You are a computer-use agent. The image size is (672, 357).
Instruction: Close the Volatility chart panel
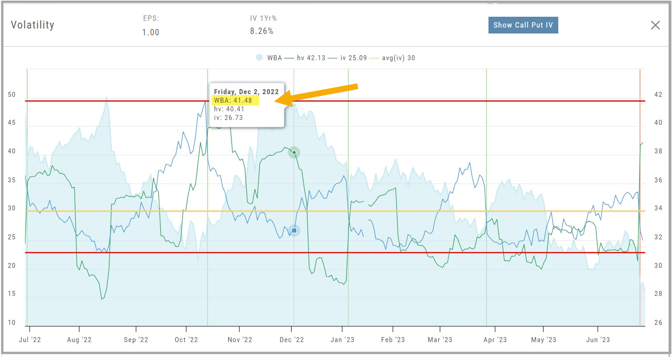(655, 25)
